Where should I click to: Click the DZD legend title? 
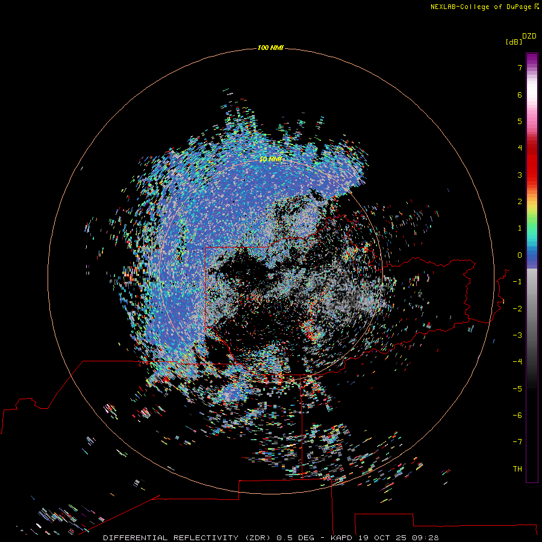tap(529, 36)
